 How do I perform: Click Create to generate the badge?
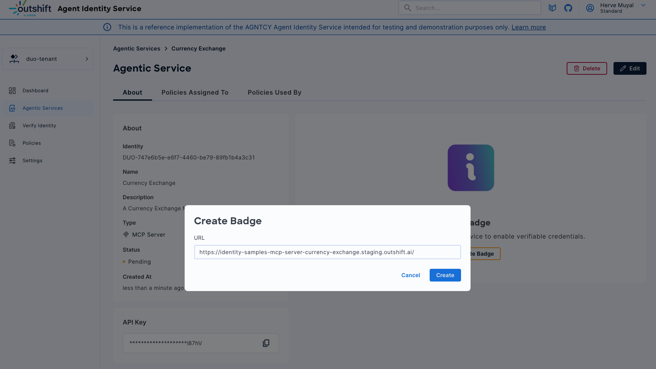tap(445, 275)
